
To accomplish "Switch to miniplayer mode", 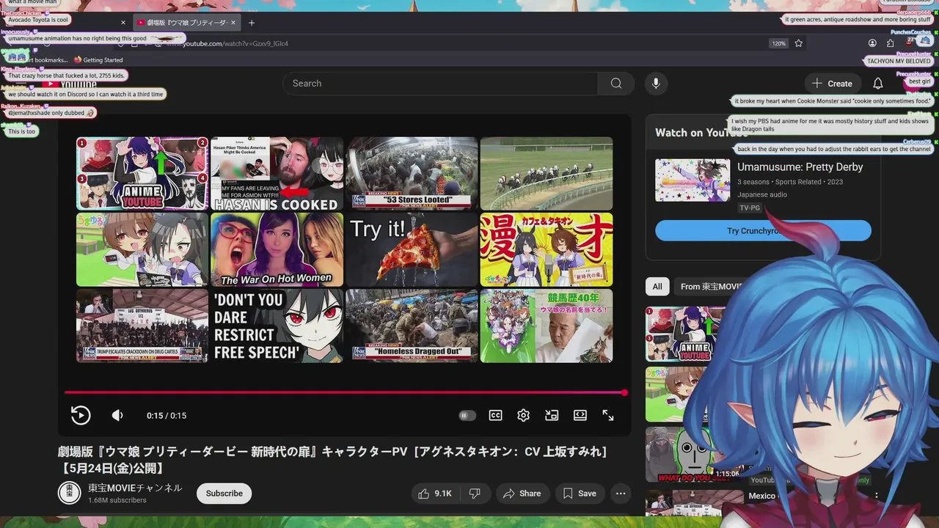I will (x=552, y=415).
